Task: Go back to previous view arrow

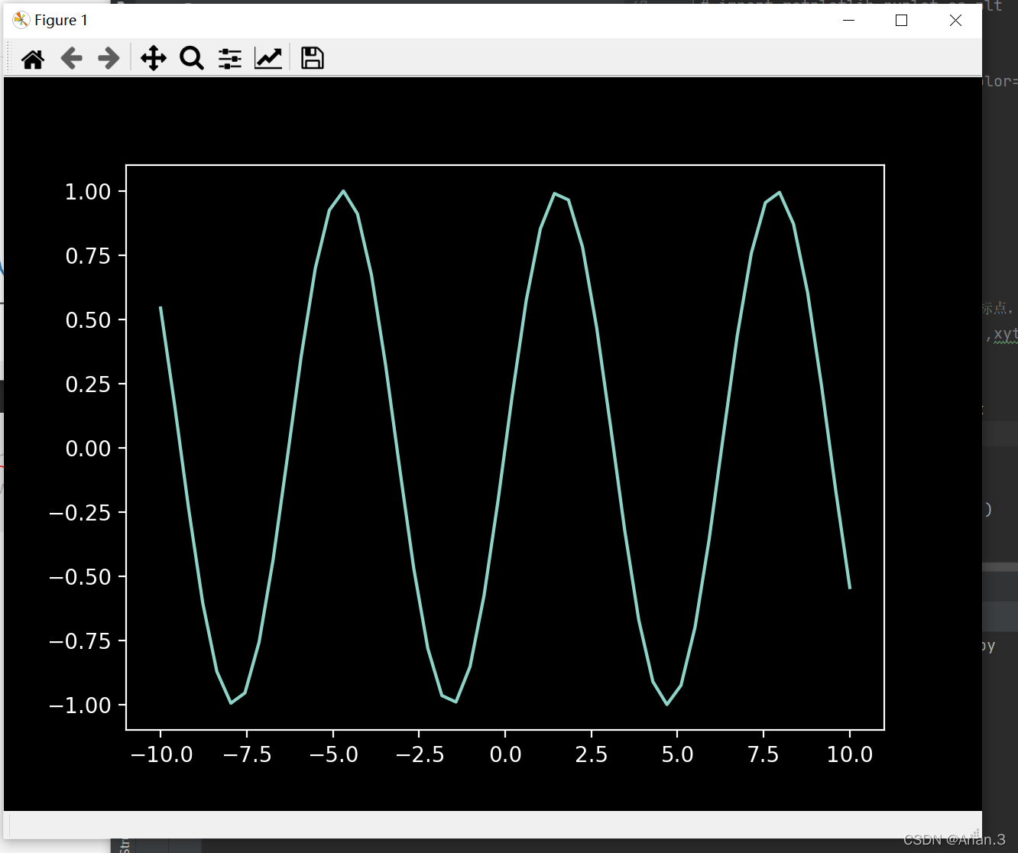Action: [x=71, y=58]
